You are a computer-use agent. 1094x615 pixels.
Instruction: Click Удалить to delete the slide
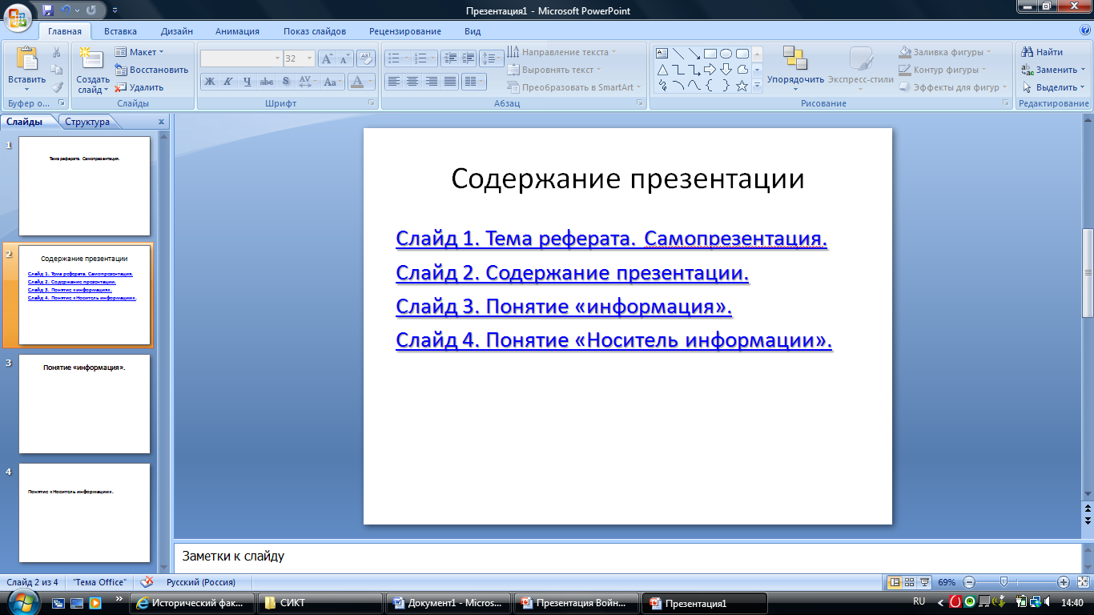coord(139,87)
